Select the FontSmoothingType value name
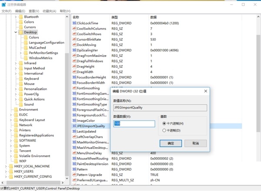 92,104
